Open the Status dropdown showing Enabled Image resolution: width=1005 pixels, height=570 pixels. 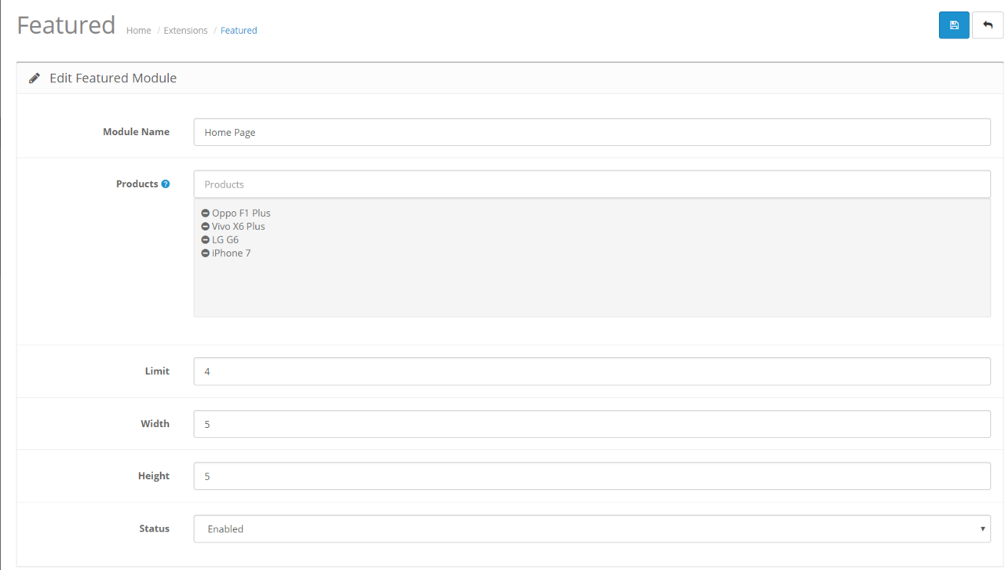pos(591,529)
